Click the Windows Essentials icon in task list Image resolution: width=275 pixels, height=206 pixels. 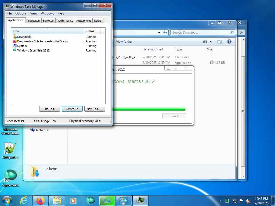(x=15, y=50)
